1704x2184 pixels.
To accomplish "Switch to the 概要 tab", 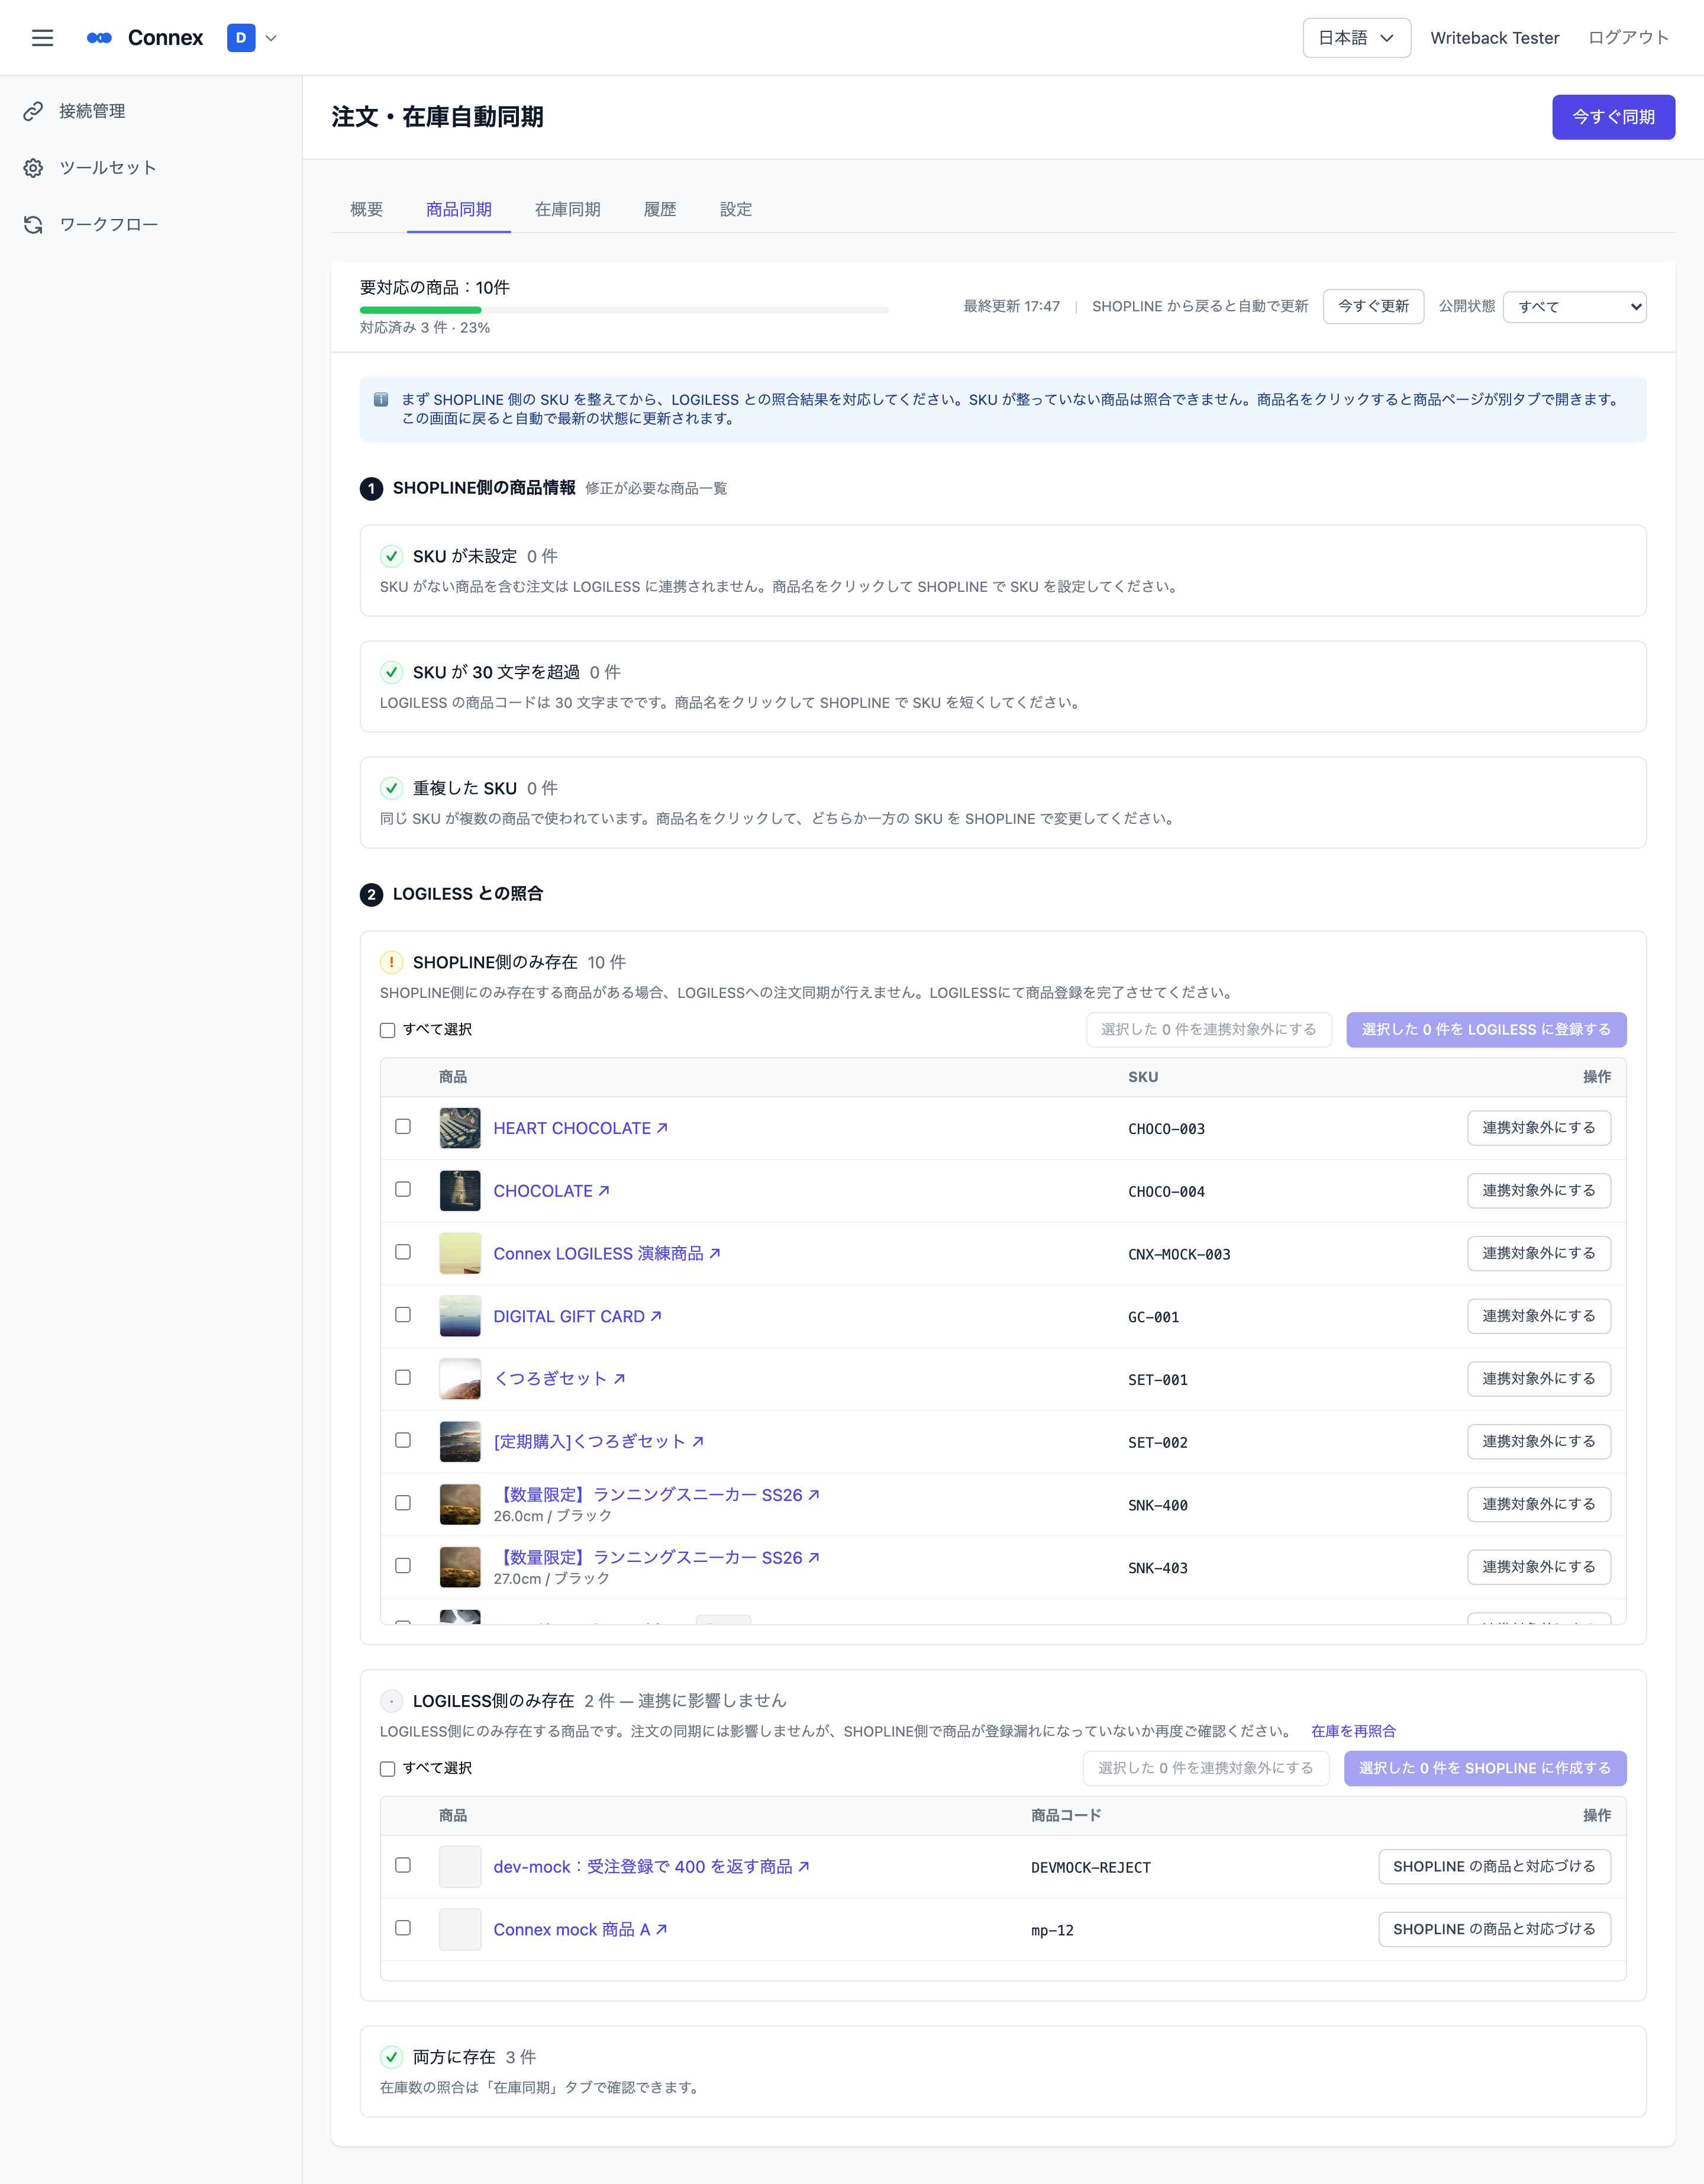I will 367,209.
